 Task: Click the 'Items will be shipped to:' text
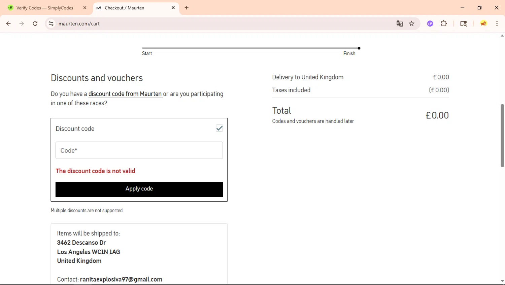click(88, 234)
